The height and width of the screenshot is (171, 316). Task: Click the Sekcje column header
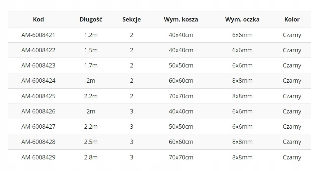[131, 20]
